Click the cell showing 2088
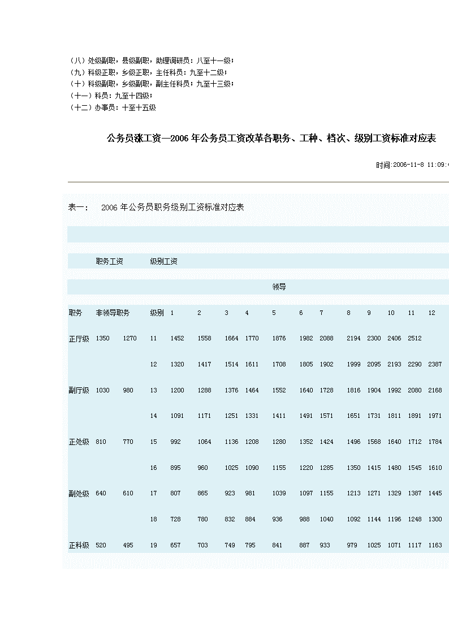 click(x=326, y=339)
